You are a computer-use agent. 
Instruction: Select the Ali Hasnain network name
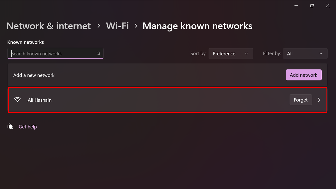pos(39,100)
